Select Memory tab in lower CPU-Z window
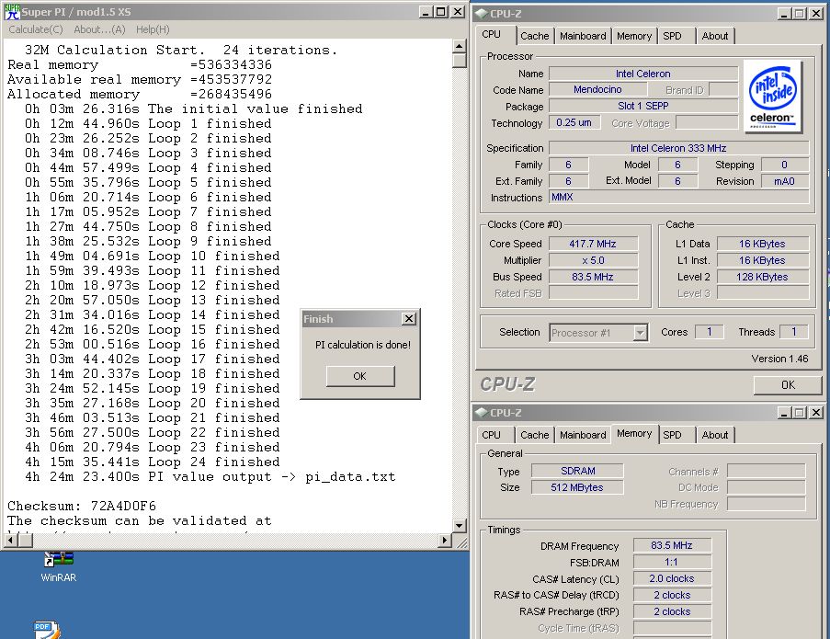830x639 pixels. click(634, 434)
